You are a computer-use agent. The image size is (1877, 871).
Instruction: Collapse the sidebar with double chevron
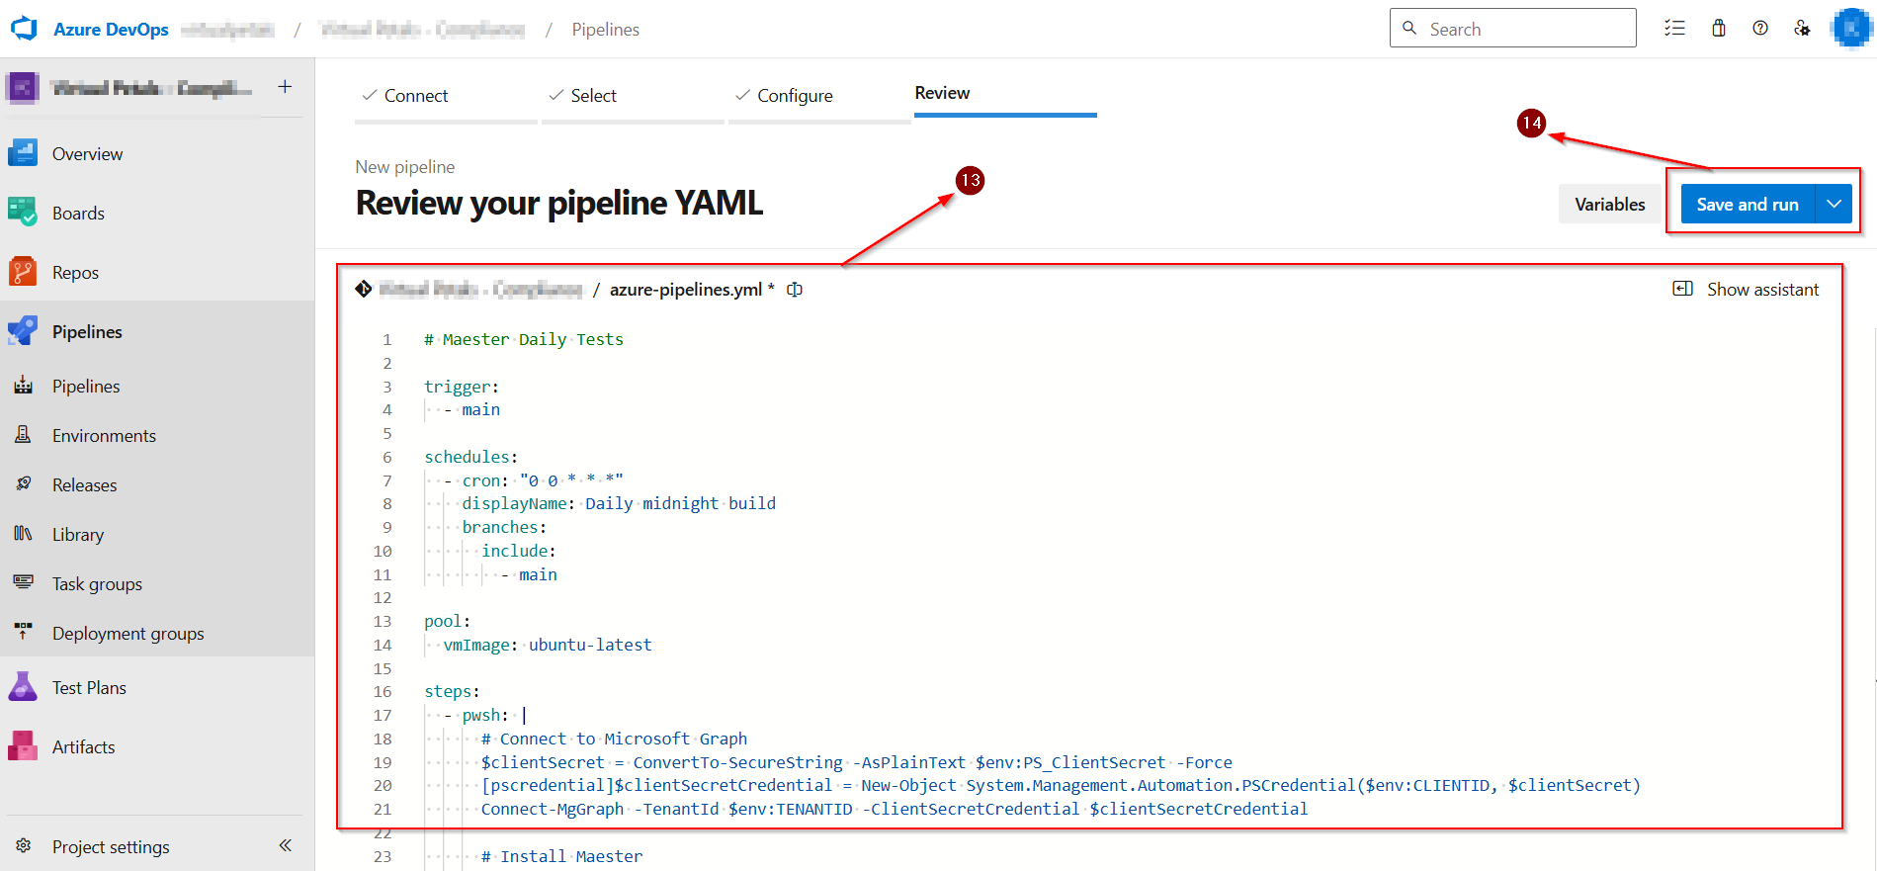(x=286, y=845)
